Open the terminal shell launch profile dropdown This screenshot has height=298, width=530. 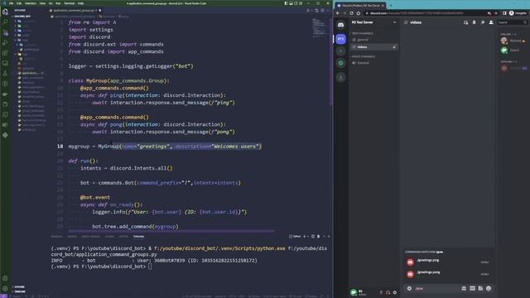coord(307,237)
